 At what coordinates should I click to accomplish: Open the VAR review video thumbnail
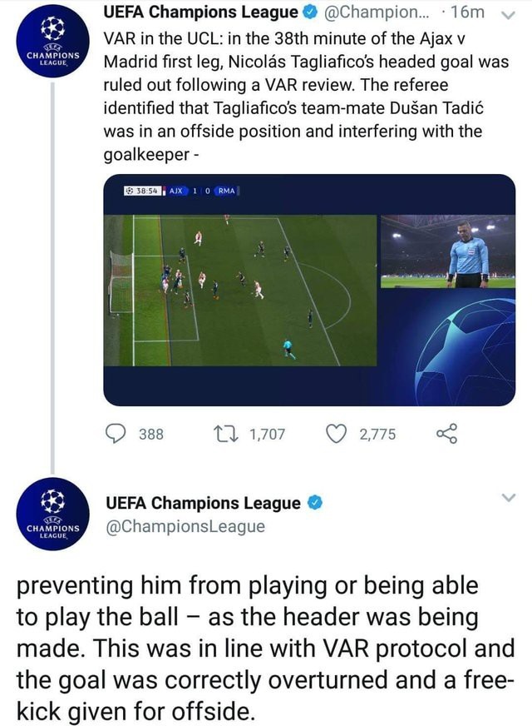[x=309, y=290]
